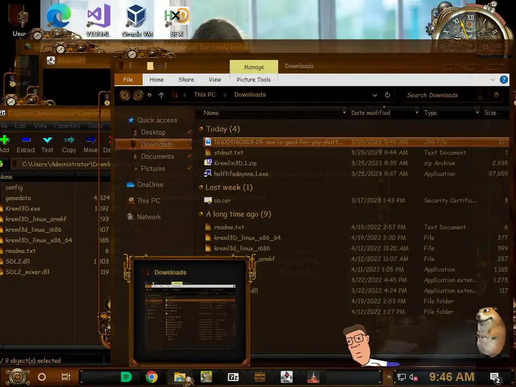Go up one folder level in Explorer
This screenshot has height=387, width=516.
[x=161, y=95]
